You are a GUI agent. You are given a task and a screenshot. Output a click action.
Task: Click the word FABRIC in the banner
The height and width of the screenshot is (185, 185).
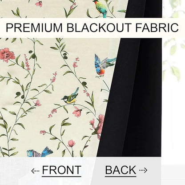[157, 28]
